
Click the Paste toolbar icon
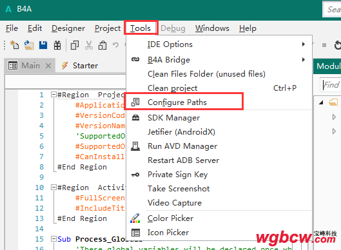102,45
